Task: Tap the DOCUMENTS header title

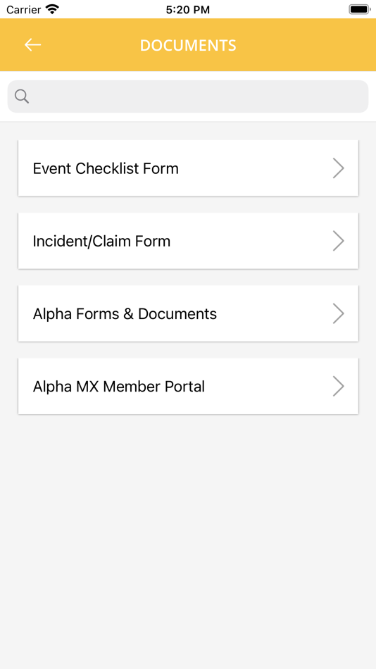Action: [x=188, y=45]
